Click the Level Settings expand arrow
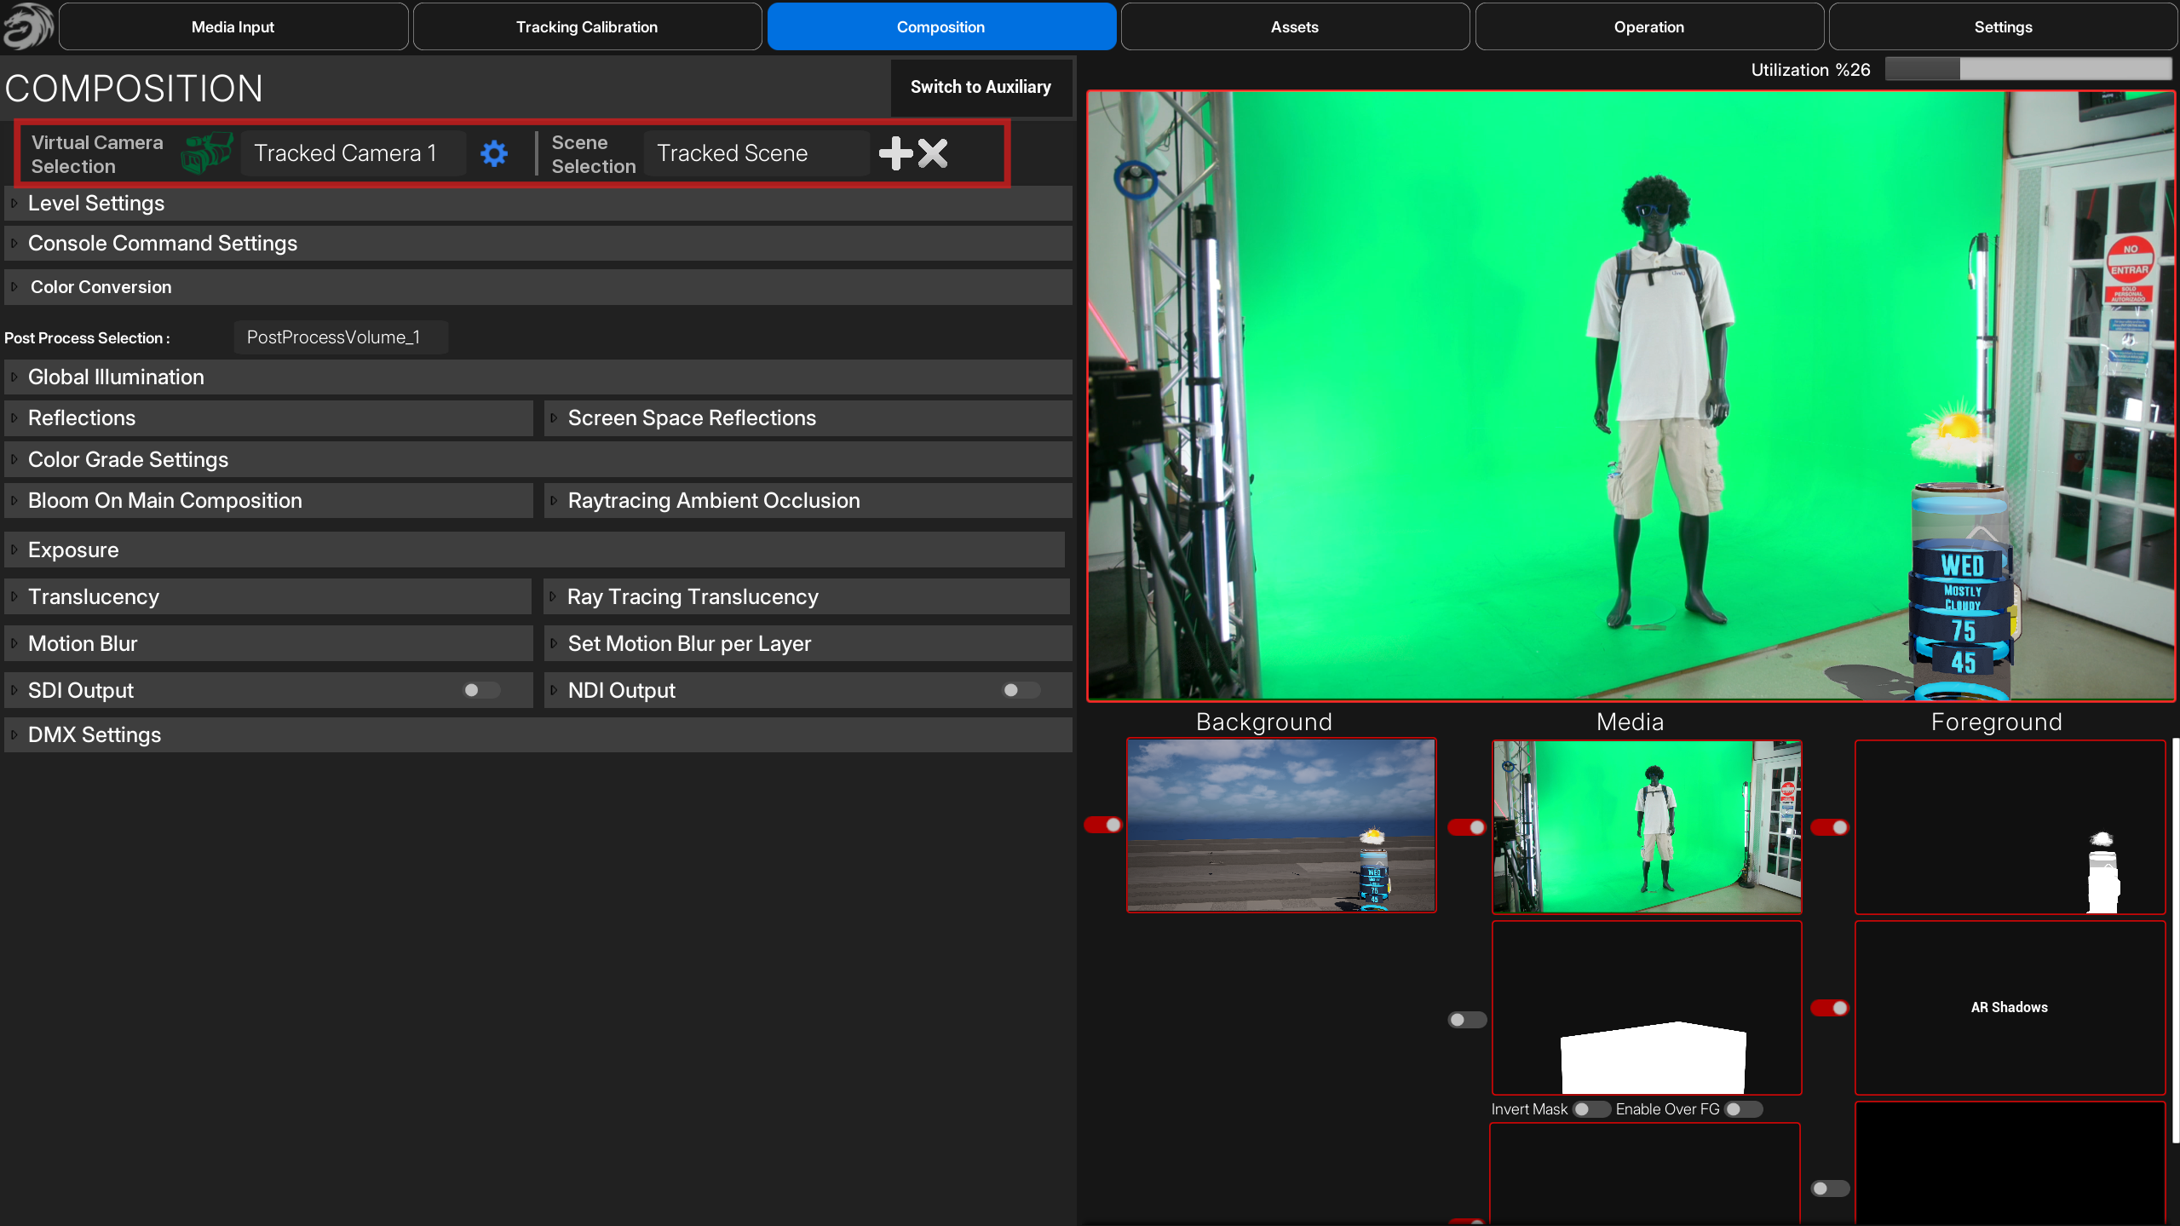This screenshot has width=2180, height=1226. pos(14,204)
